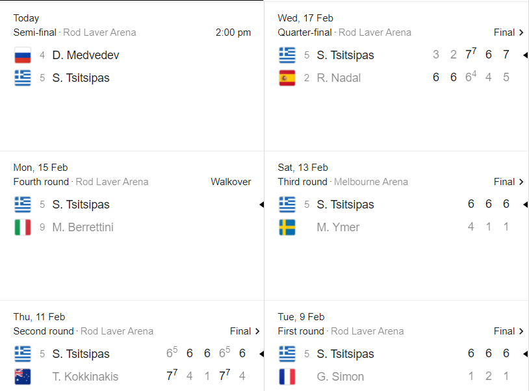The width and height of the screenshot is (529, 391).
Task: Click T. Kokkinakis player name
Action: pyautogui.click(x=85, y=377)
